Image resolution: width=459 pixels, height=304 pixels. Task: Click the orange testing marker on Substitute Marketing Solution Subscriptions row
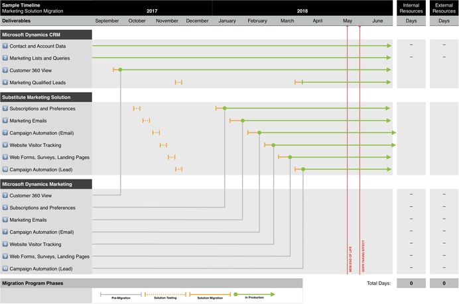tap(137, 109)
